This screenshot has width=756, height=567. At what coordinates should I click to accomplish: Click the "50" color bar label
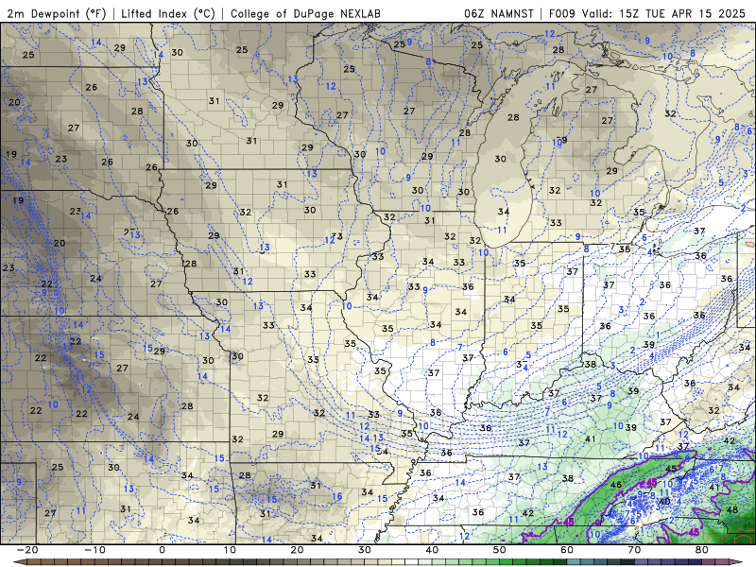coord(499,550)
